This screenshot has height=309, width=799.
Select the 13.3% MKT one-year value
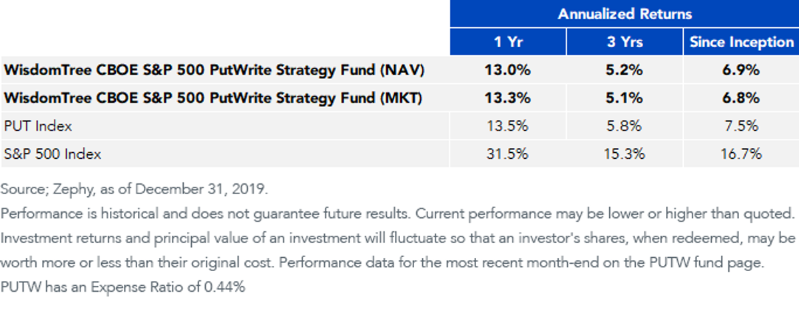tap(509, 98)
